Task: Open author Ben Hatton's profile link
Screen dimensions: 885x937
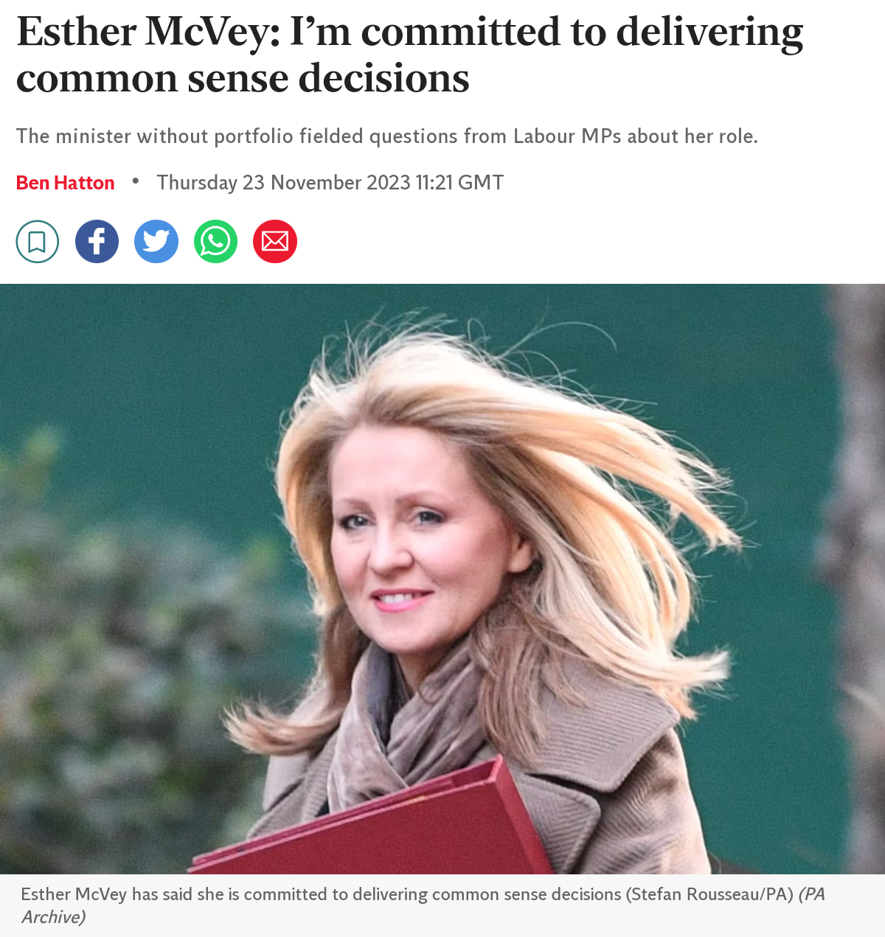Action: click(66, 183)
